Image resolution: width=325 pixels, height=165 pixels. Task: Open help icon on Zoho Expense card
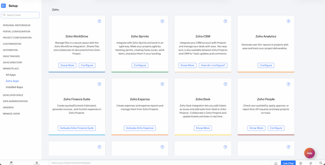coord(162,84)
